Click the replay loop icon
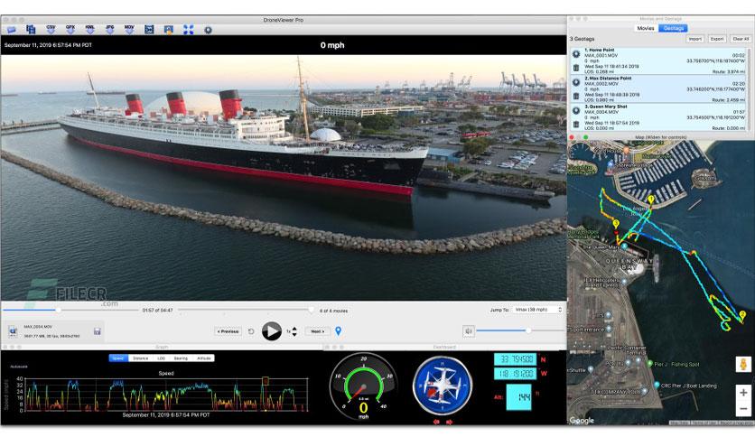Screen dimensions: 755x437 click(251, 331)
